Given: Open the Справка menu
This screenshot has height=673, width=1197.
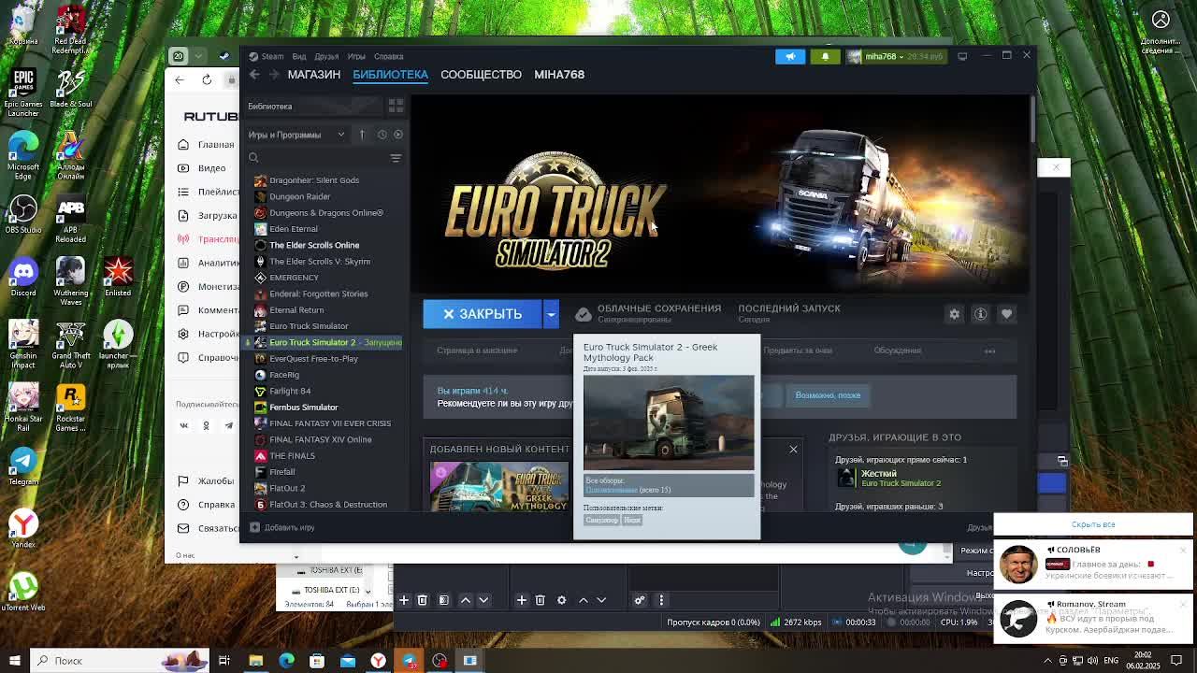Looking at the screenshot, I should [389, 56].
